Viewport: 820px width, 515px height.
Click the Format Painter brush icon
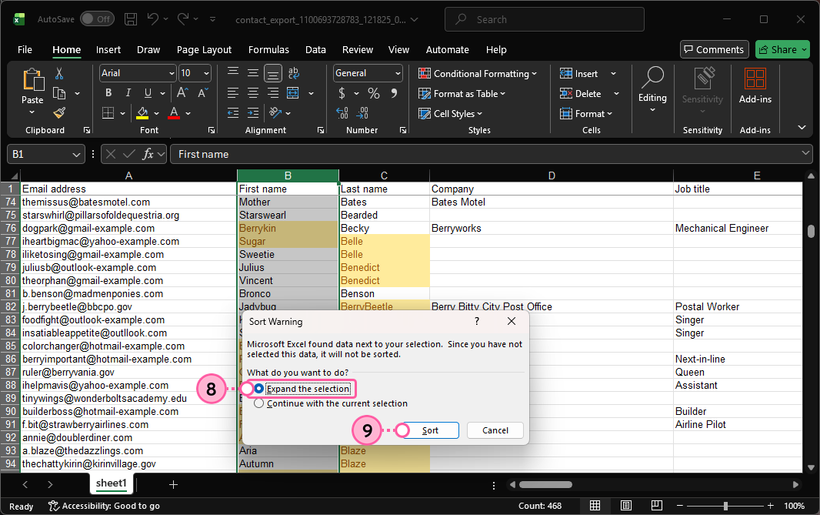click(x=59, y=112)
